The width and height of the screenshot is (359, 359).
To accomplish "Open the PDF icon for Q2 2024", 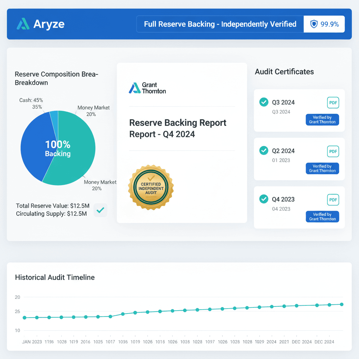I will [332, 151].
